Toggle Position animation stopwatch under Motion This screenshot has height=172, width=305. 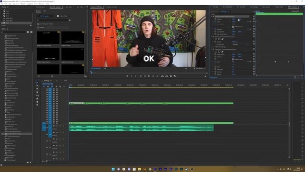215,19
